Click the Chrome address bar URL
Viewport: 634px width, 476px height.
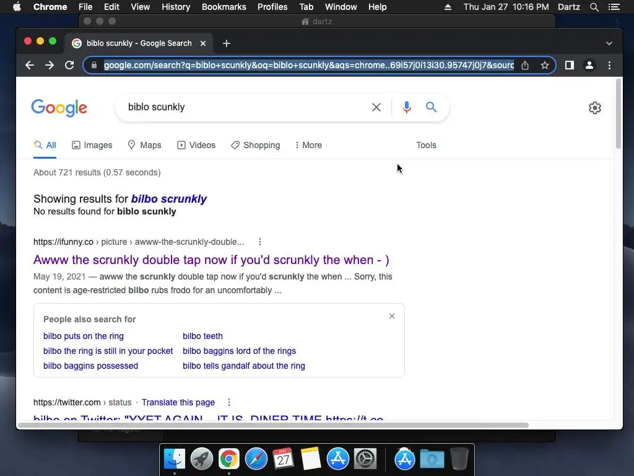tap(309, 65)
